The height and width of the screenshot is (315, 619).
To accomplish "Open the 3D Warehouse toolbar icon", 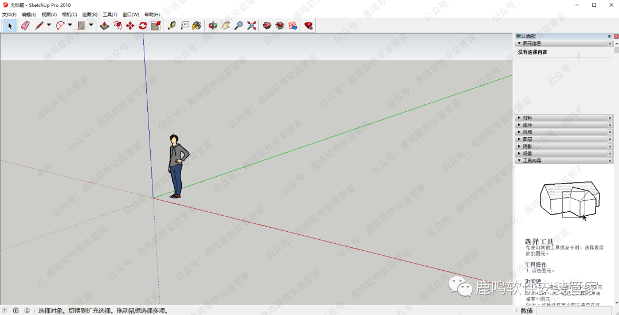I will pos(267,25).
